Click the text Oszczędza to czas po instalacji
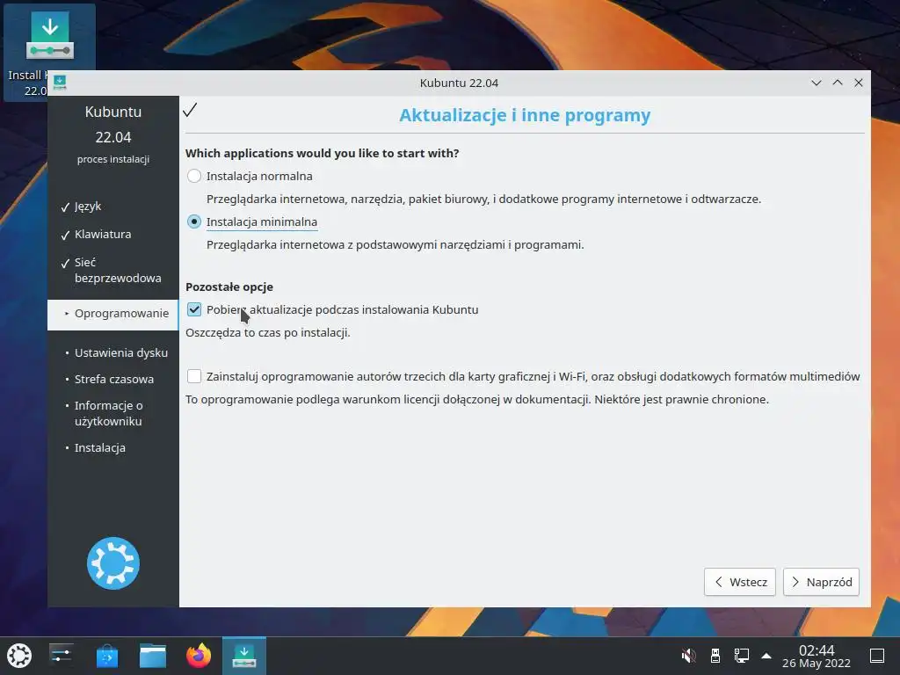 coord(267,332)
